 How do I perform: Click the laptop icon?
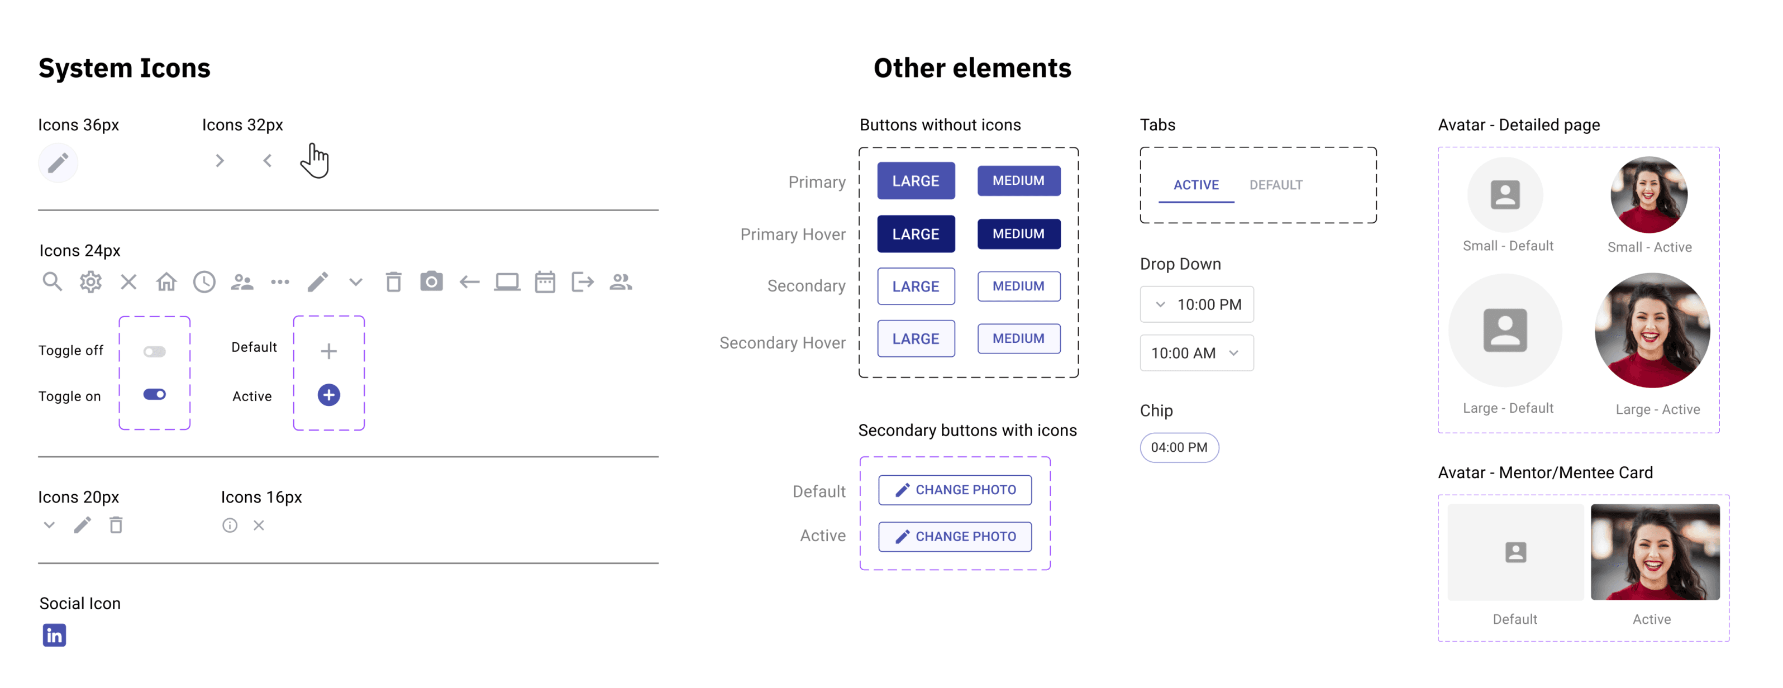pos(507,281)
